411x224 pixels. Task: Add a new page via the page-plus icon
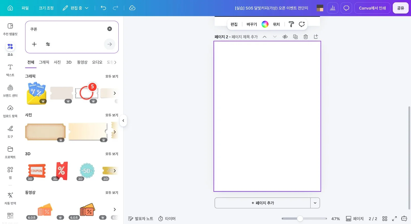pyautogui.click(x=316, y=37)
